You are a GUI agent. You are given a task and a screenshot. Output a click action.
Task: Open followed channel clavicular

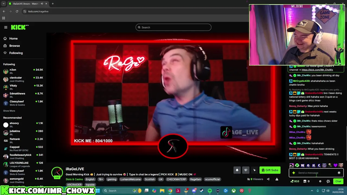[23, 79]
